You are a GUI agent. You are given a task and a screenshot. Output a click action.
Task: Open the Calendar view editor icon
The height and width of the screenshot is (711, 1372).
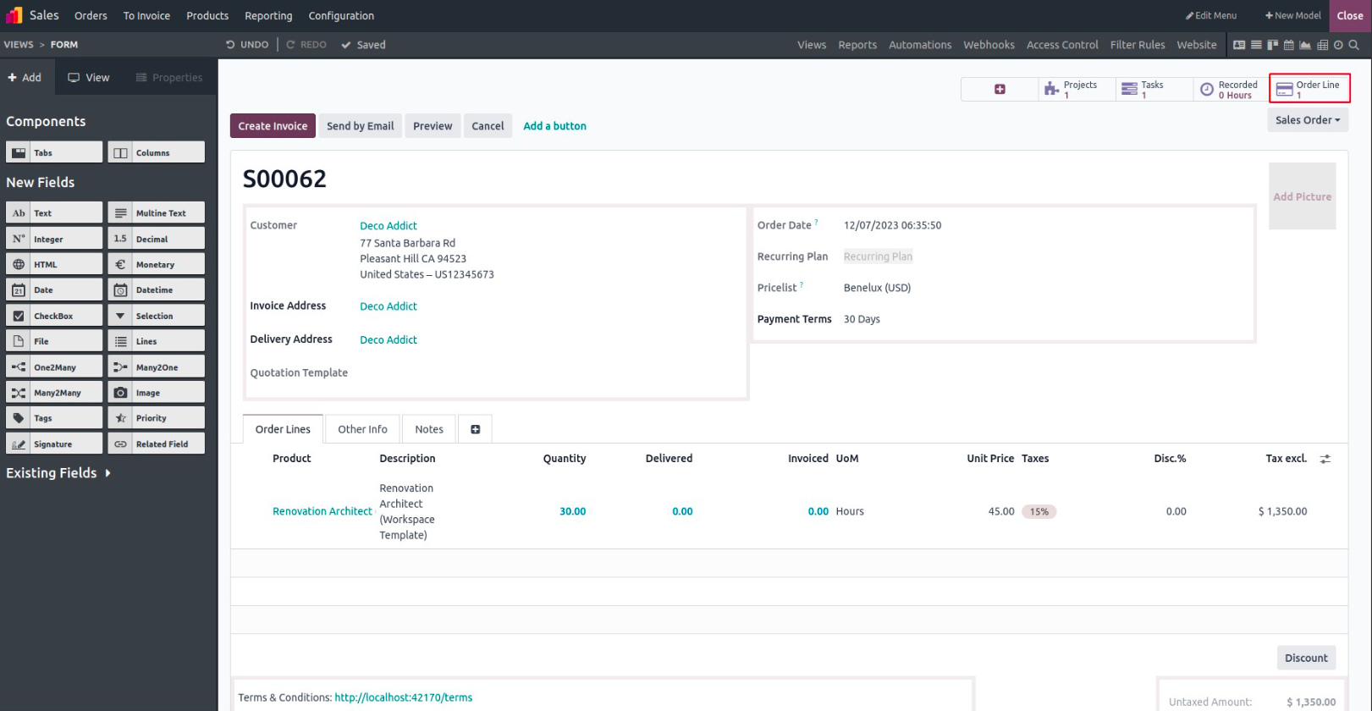[x=1288, y=45]
